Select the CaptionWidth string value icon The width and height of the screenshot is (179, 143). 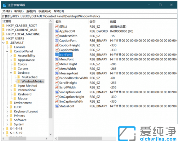click(57, 50)
